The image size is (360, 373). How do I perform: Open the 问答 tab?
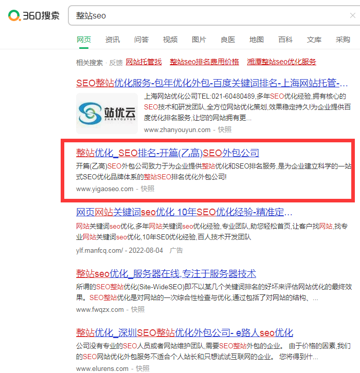coord(141,40)
